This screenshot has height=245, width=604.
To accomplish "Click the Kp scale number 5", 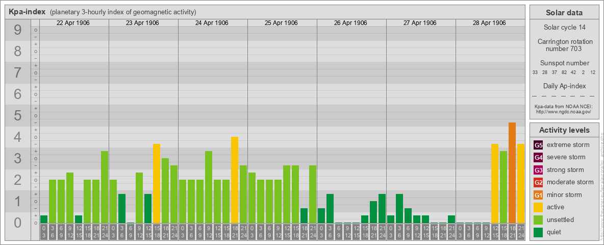I will tap(18, 115).
